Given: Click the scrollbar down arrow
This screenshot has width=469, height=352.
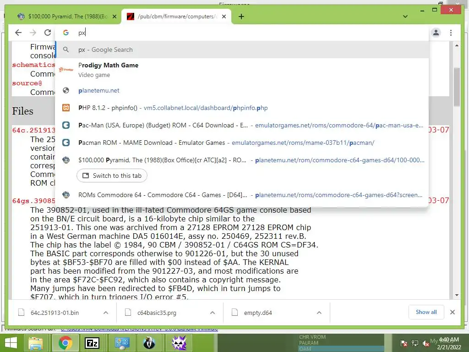Looking at the screenshot, I should click(x=457, y=296).
